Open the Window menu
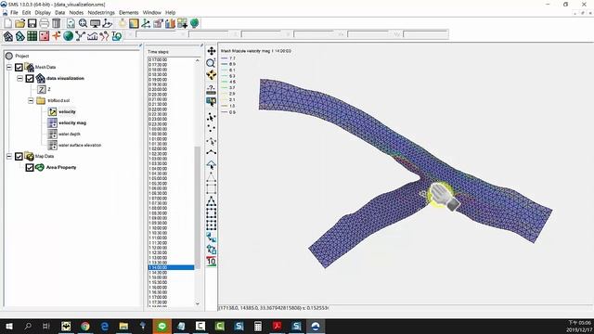 pyautogui.click(x=152, y=12)
